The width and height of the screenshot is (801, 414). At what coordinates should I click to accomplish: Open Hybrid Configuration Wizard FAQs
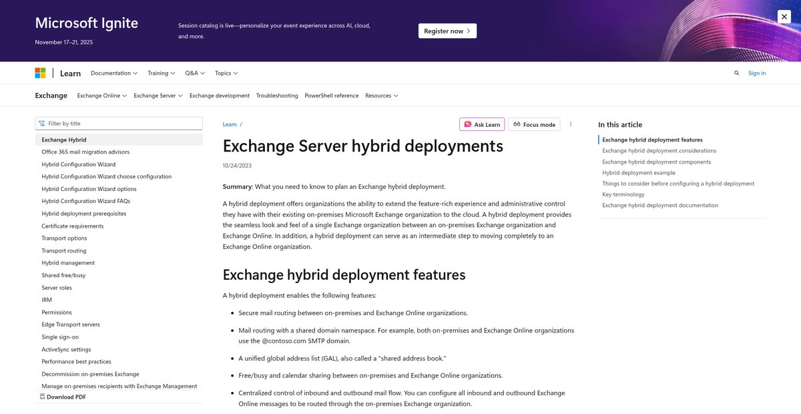click(x=85, y=201)
